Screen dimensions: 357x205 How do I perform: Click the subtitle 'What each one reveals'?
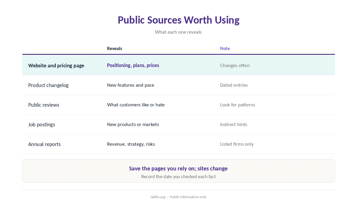pos(178,32)
